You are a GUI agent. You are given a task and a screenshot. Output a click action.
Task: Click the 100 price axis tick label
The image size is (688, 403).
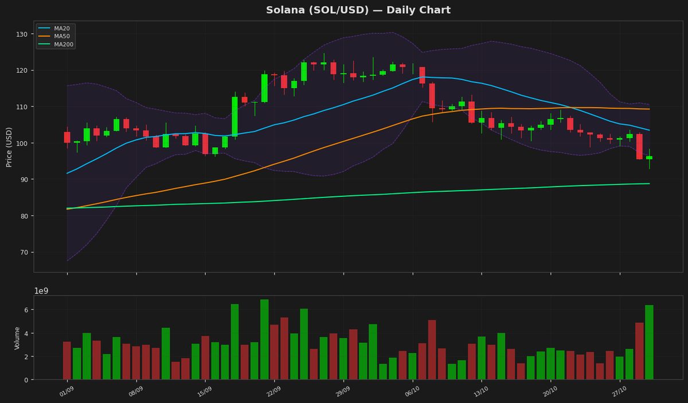(x=22, y=143)
